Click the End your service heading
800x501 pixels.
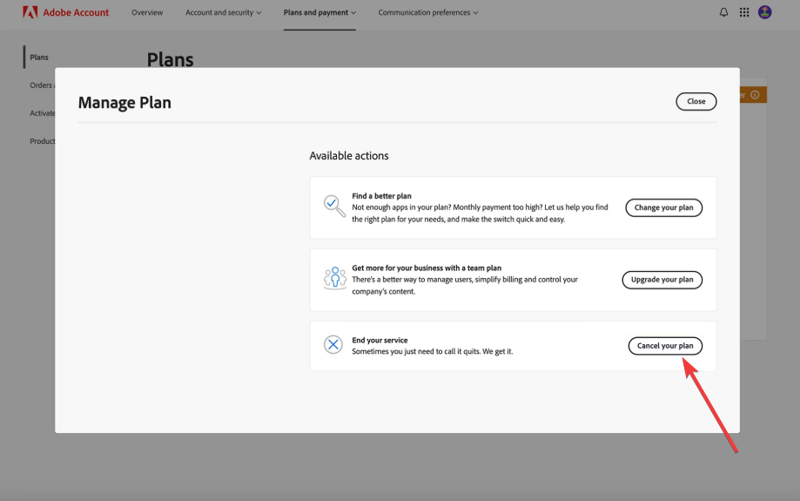click(380, 340)
